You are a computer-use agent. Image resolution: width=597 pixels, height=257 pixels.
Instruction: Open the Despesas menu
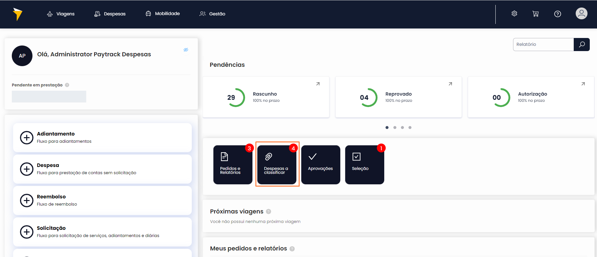tap(110, 14)
